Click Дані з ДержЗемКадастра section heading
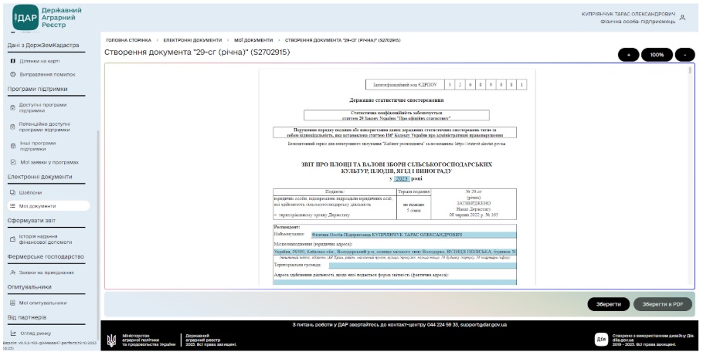 [x=43, y=46]
